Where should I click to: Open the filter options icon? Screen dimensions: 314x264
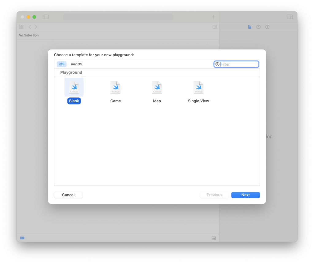point(217,64)
